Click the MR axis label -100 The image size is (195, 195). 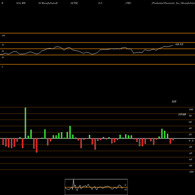tap(191, 172)
